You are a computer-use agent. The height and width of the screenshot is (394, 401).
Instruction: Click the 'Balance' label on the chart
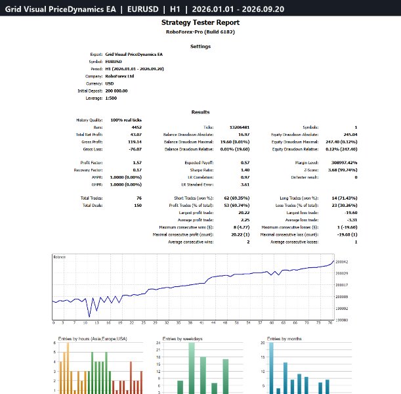click(59, 257)
